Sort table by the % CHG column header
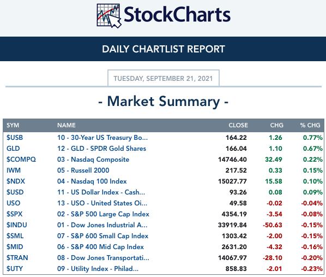The image size is (326, 277). pyautogui.click(x=310, y=125)
